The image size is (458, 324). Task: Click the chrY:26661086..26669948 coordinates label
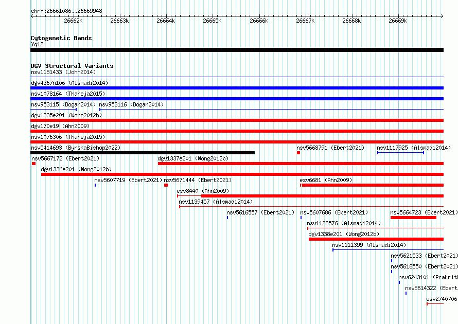tap(66, 11)
